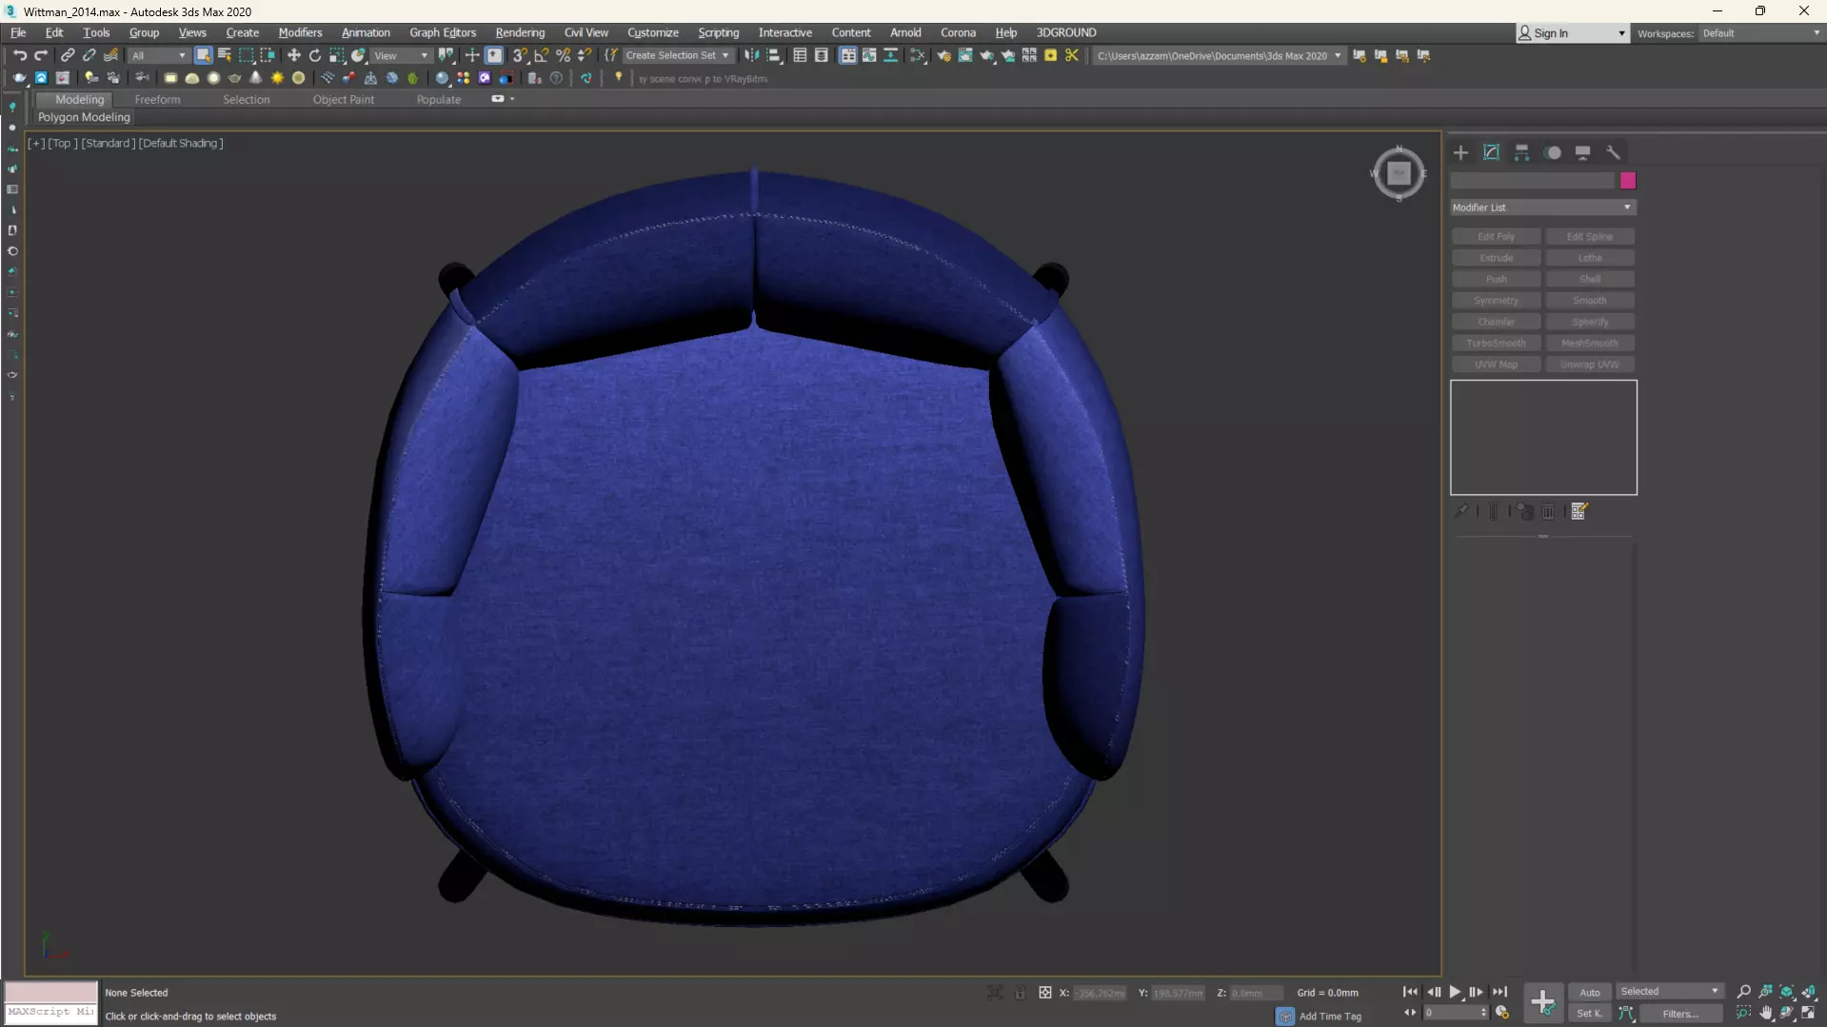Viewport: 1827px width, 1027px height.
Task: Open the Hierarchy command panel
Action: 1521,152
